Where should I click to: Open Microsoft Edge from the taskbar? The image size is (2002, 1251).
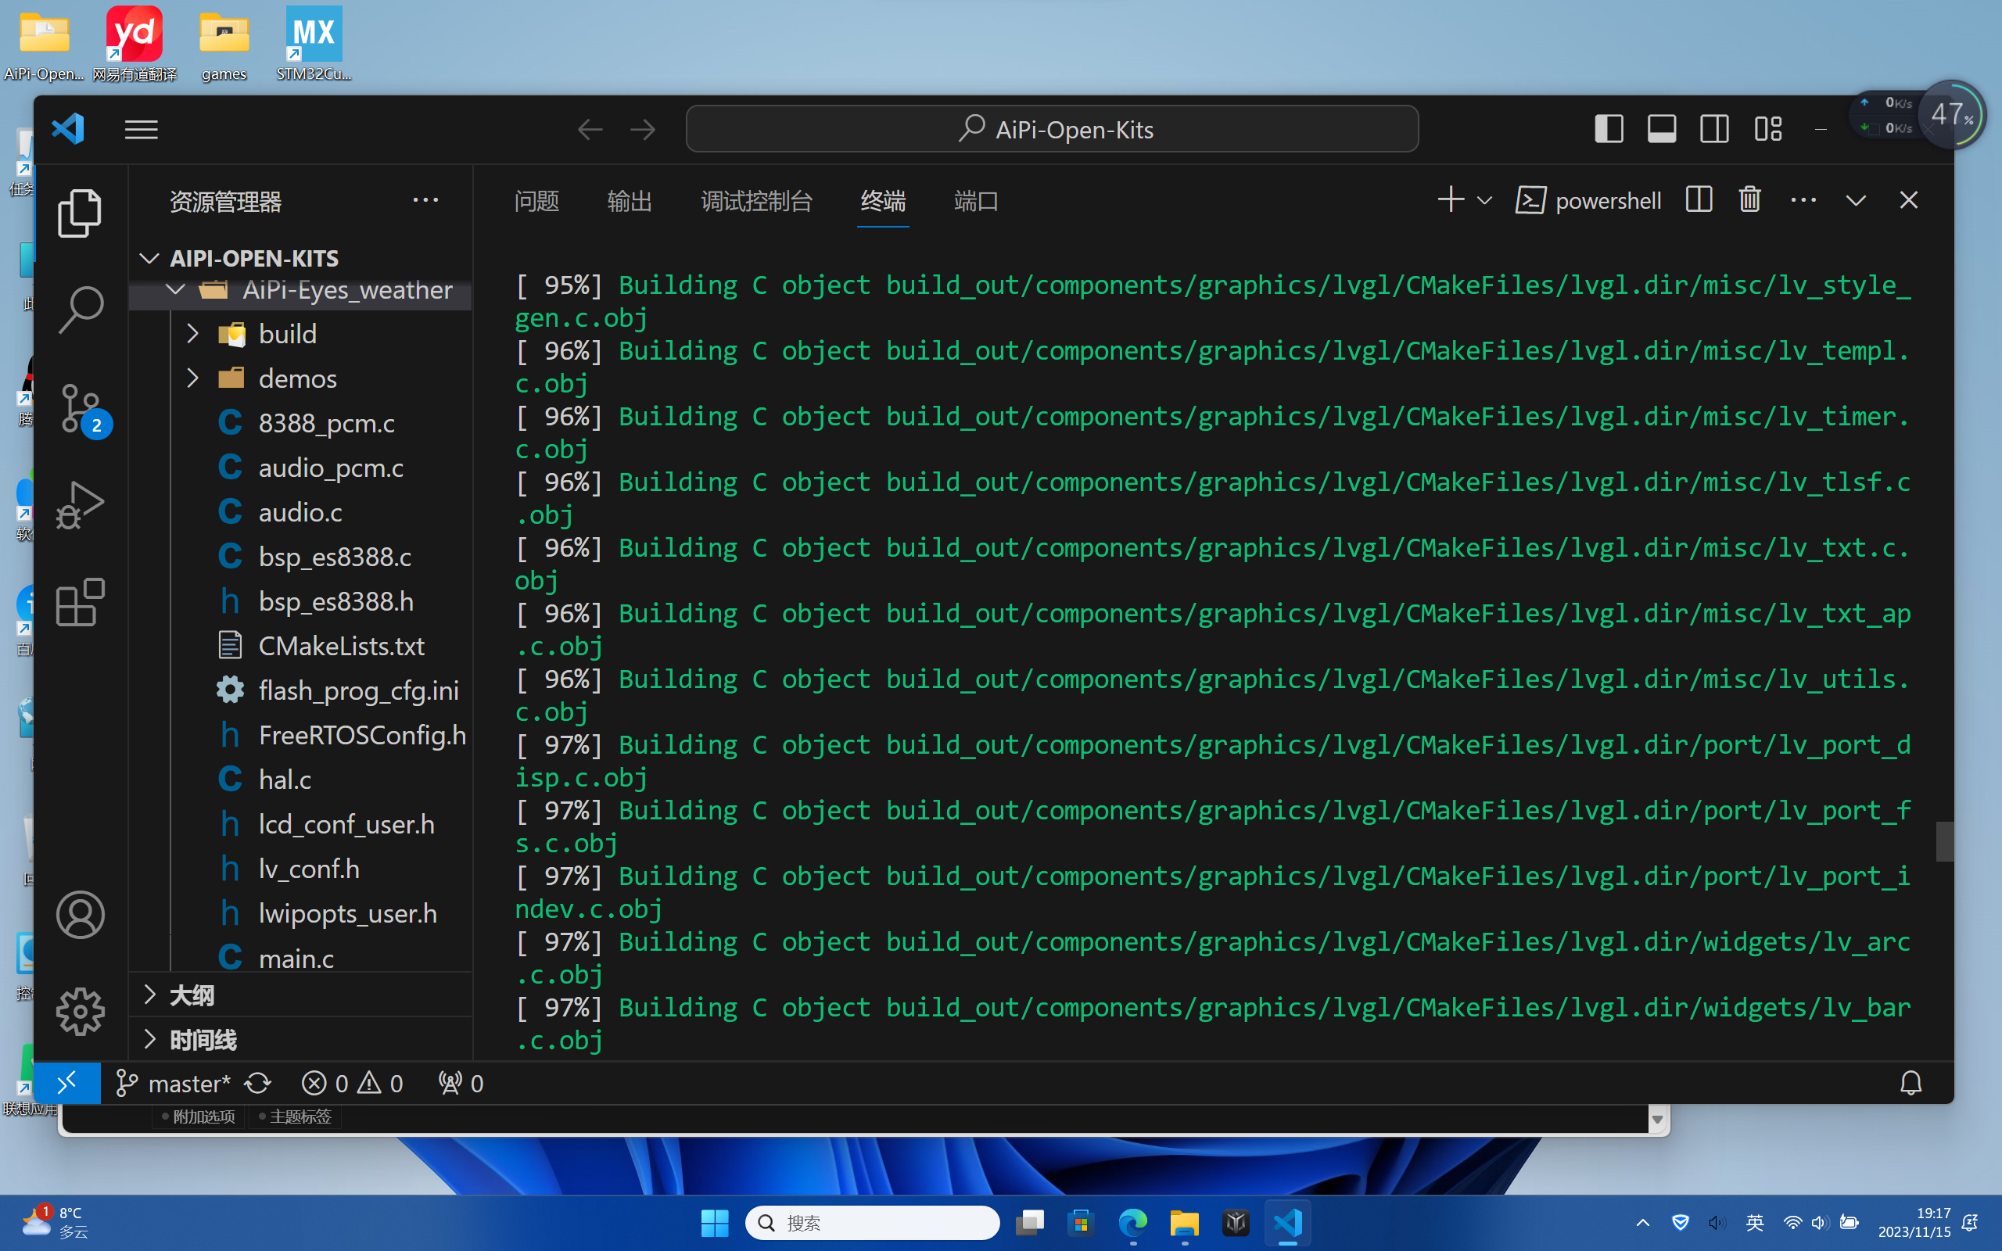(x=1132, y=1222)
